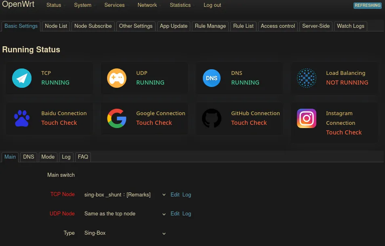This screenshot has width=385, height=246.
Task: Click the UDP game controller icon
Action: tap(117, 78)
